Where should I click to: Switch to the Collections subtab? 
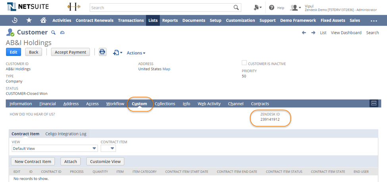(x=165, y=103)
